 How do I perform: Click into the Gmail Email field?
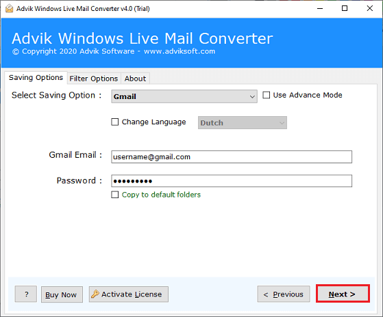click(x=232, y=157)
